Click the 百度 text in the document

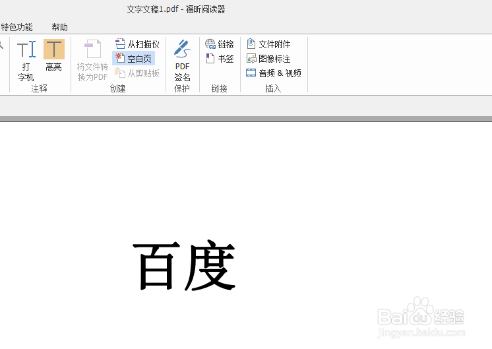pos(184,265)
